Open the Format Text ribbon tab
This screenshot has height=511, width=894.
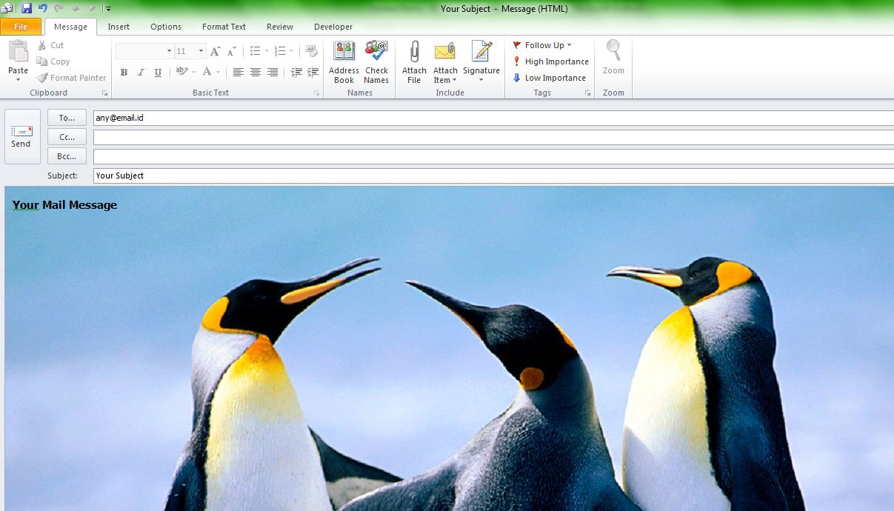pos(224,27)
